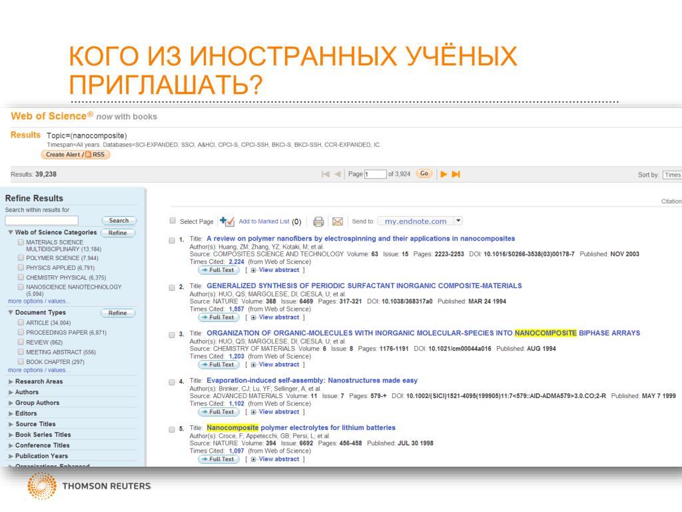Check the Polymer Science category
Image resolution: width=682 pixels, height=512 pixels.
click(21, 258)
